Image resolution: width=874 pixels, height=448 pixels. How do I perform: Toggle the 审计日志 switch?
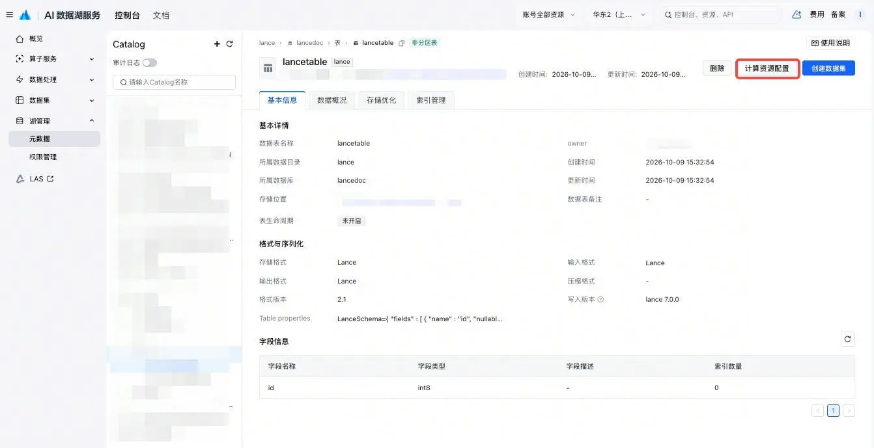tap(150, 62)
